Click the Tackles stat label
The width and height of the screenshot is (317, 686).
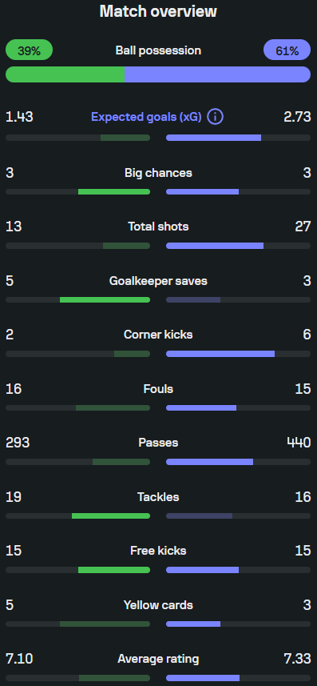tap(158, 497)
